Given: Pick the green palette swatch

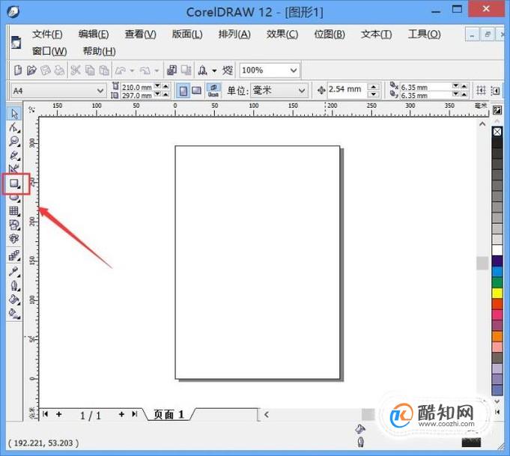Looking at the screenshot, I should (x=497, y=282).
